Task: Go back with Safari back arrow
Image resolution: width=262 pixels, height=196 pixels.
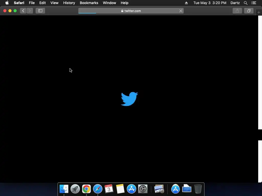Action: (x=23, y=11)
